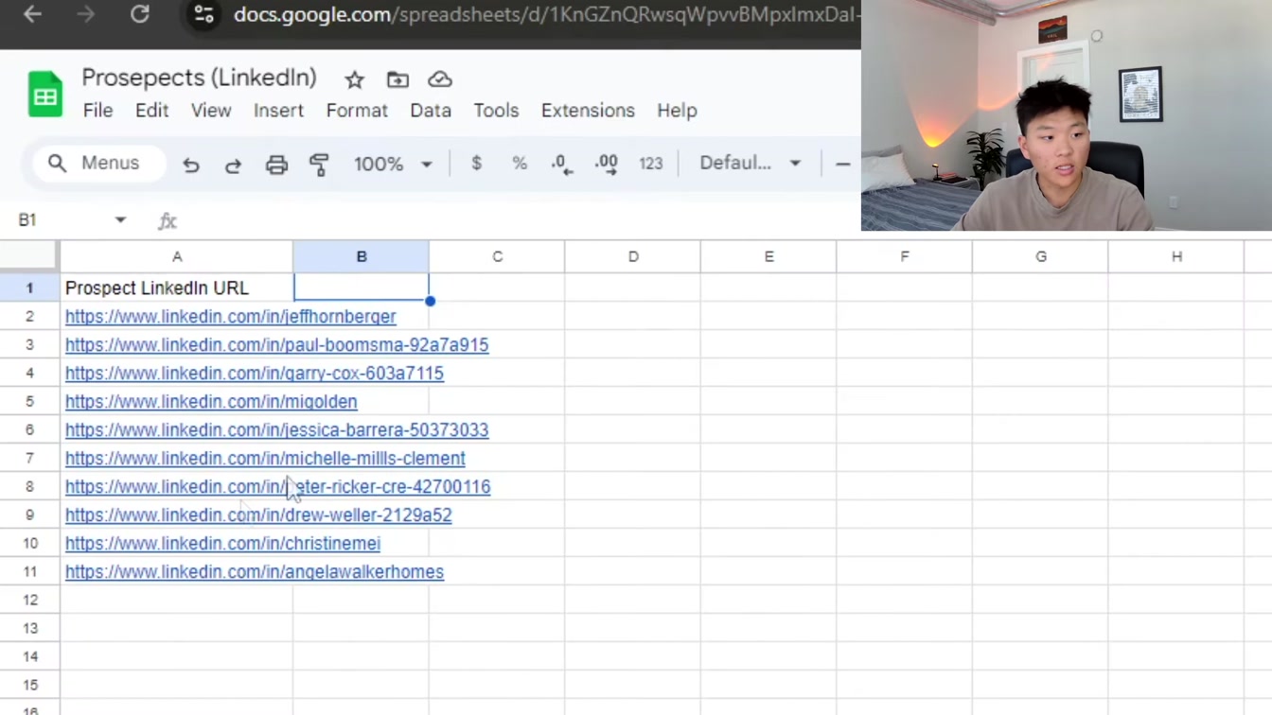Select column H header
This screenshot has height=715, width=1272.
coord(1176,256)
